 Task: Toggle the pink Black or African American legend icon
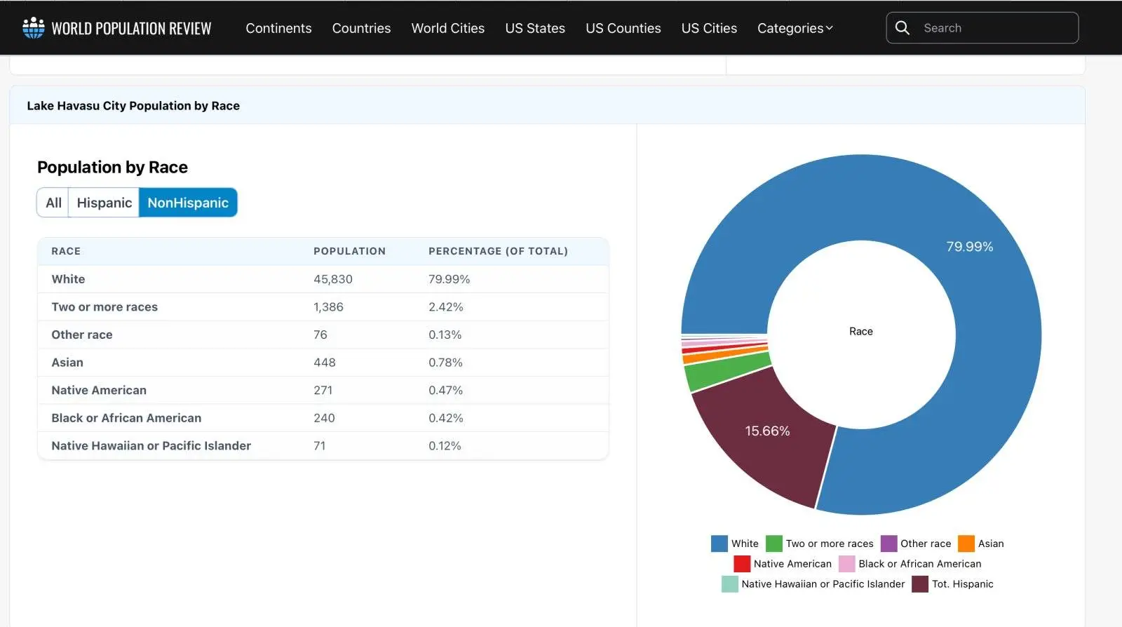click(x=846, y=564)
